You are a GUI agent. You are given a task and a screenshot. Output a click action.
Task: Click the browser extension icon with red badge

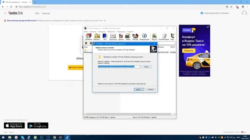click(x=237, y=7)
